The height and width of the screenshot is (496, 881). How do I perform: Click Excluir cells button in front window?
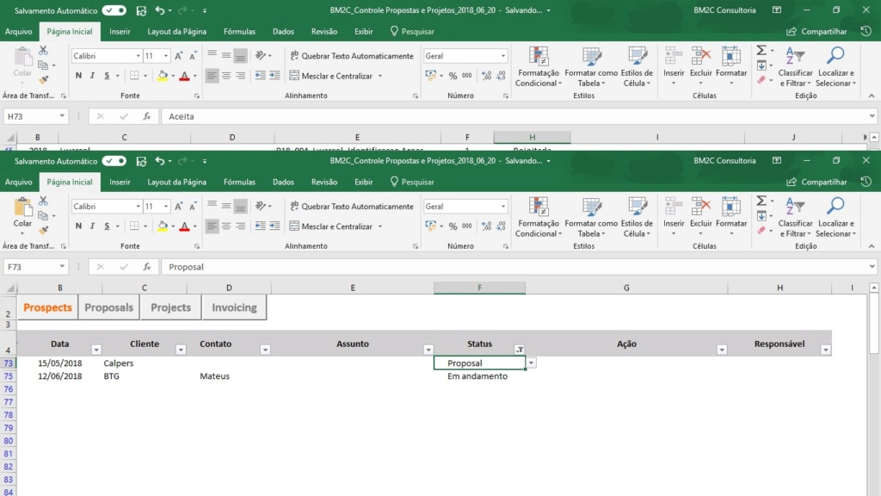pos(700,217)
